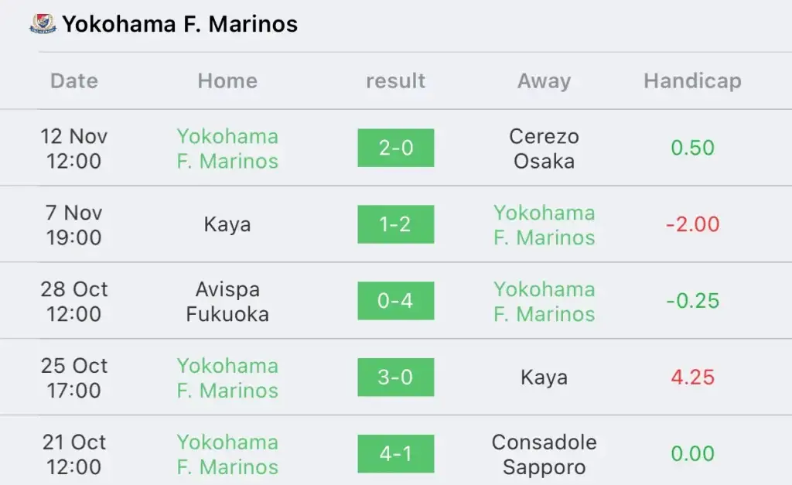Open the 3-0 result against Kaya
The image size is (792, 485).
395,377
